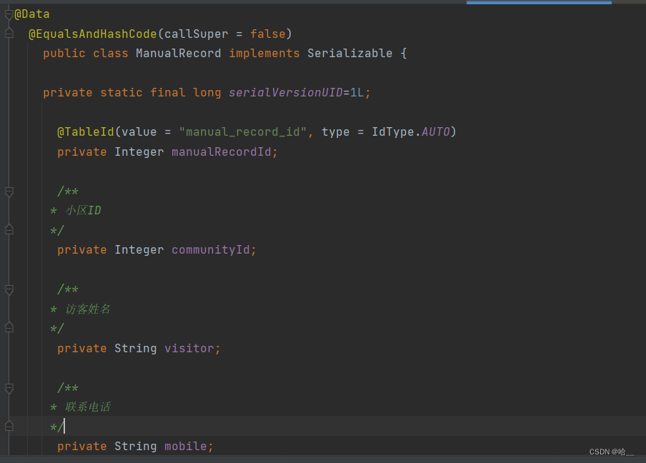Click the ManualRecord class name

coord(178,53)
